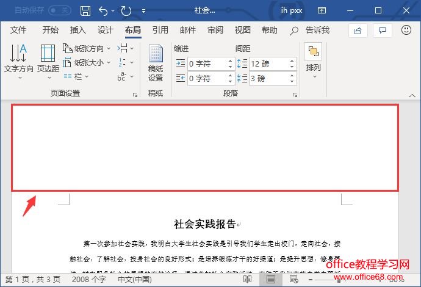421x287 pixels.
Task: Click the right indent value field
Action: (x=207, y=79)
